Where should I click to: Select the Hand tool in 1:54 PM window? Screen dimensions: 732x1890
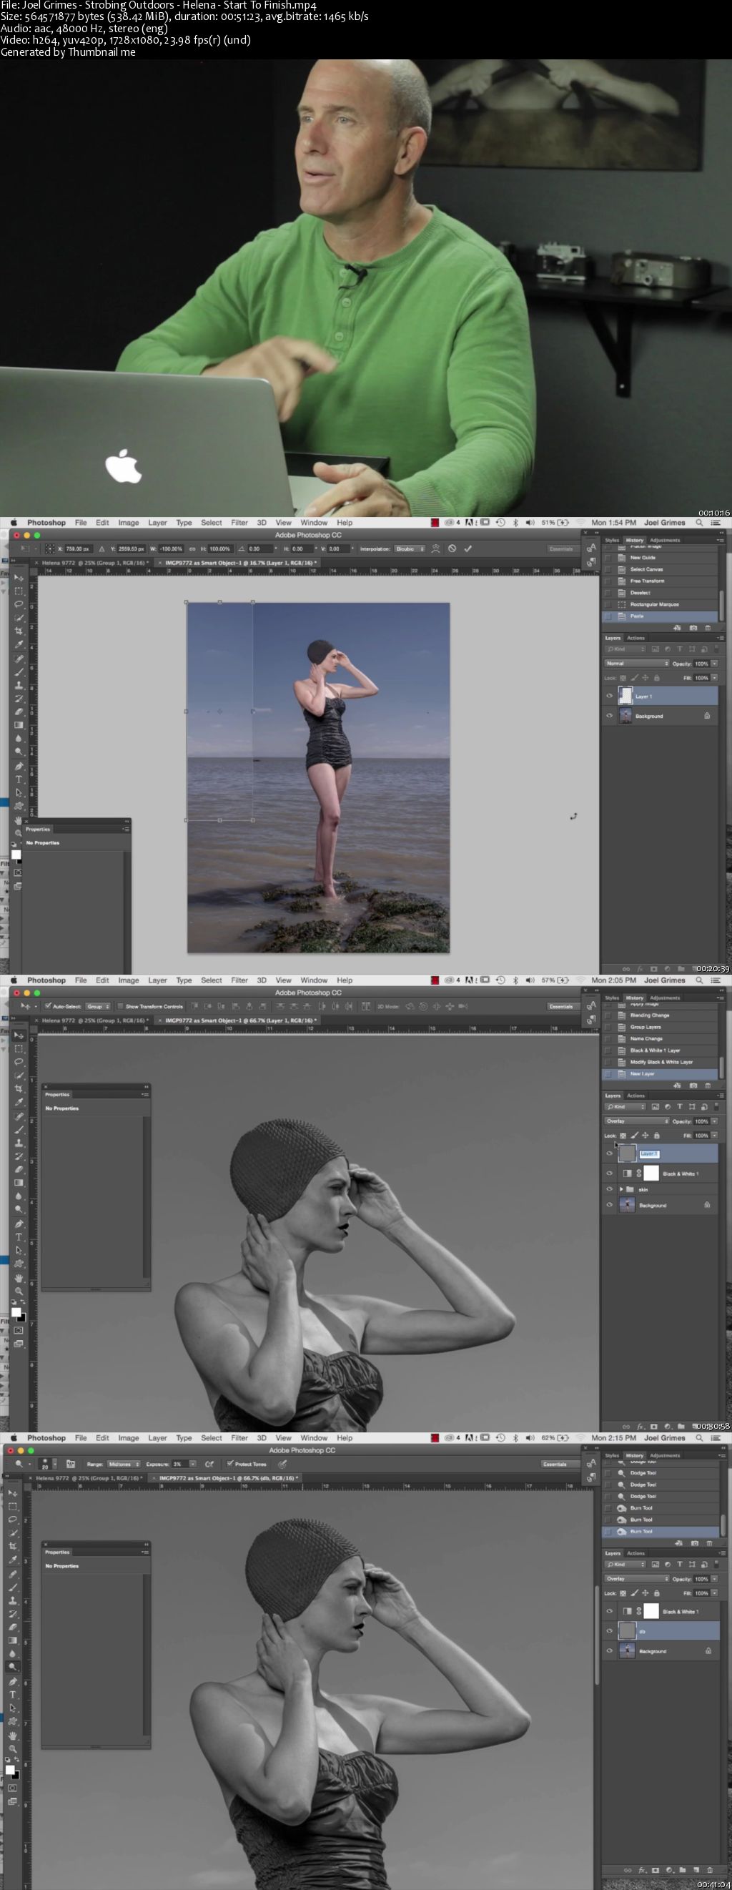tap(19, 820)
